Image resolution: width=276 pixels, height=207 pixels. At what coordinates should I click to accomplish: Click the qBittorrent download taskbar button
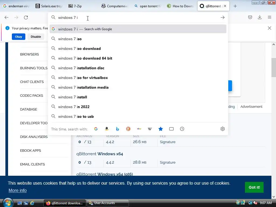(x=65, y=203)
